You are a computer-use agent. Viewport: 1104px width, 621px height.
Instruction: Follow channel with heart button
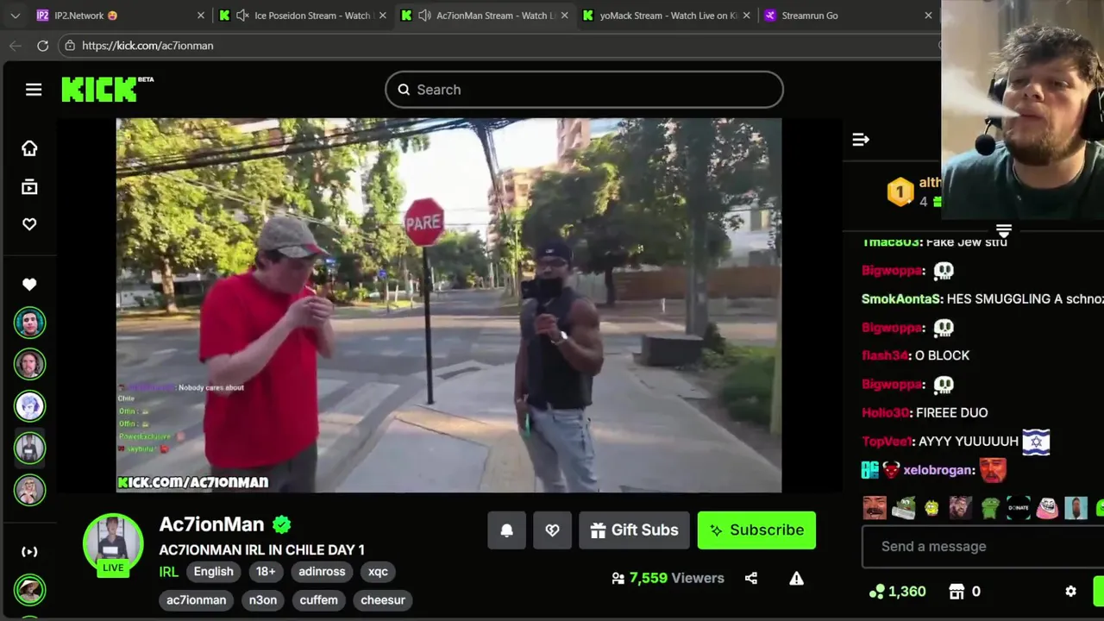[x=552, y=530]
